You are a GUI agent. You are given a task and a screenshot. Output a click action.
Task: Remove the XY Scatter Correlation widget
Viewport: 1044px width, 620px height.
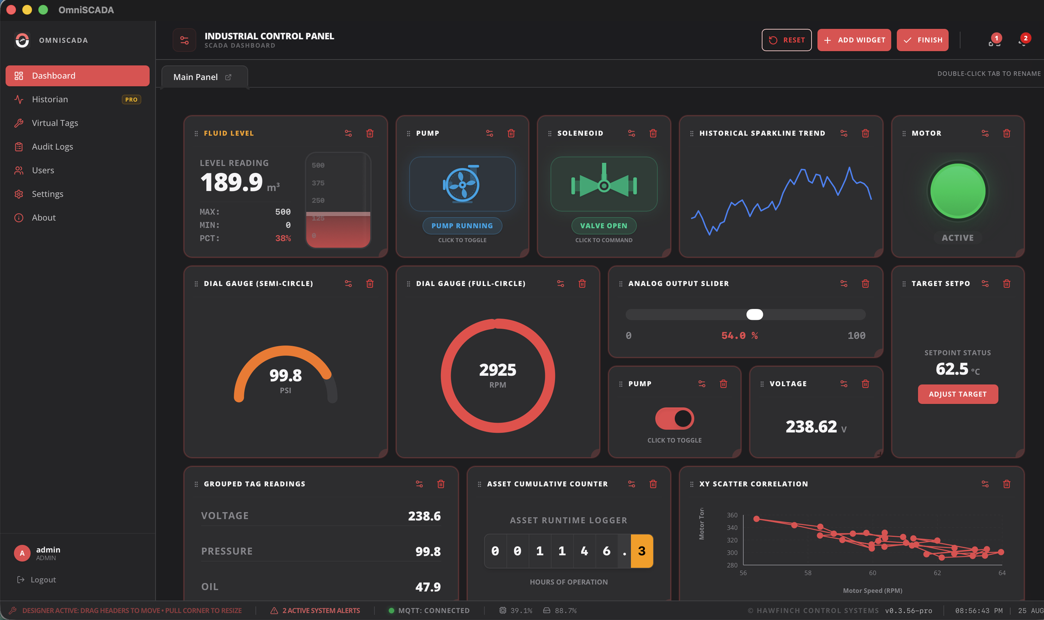click(1006, 483)
